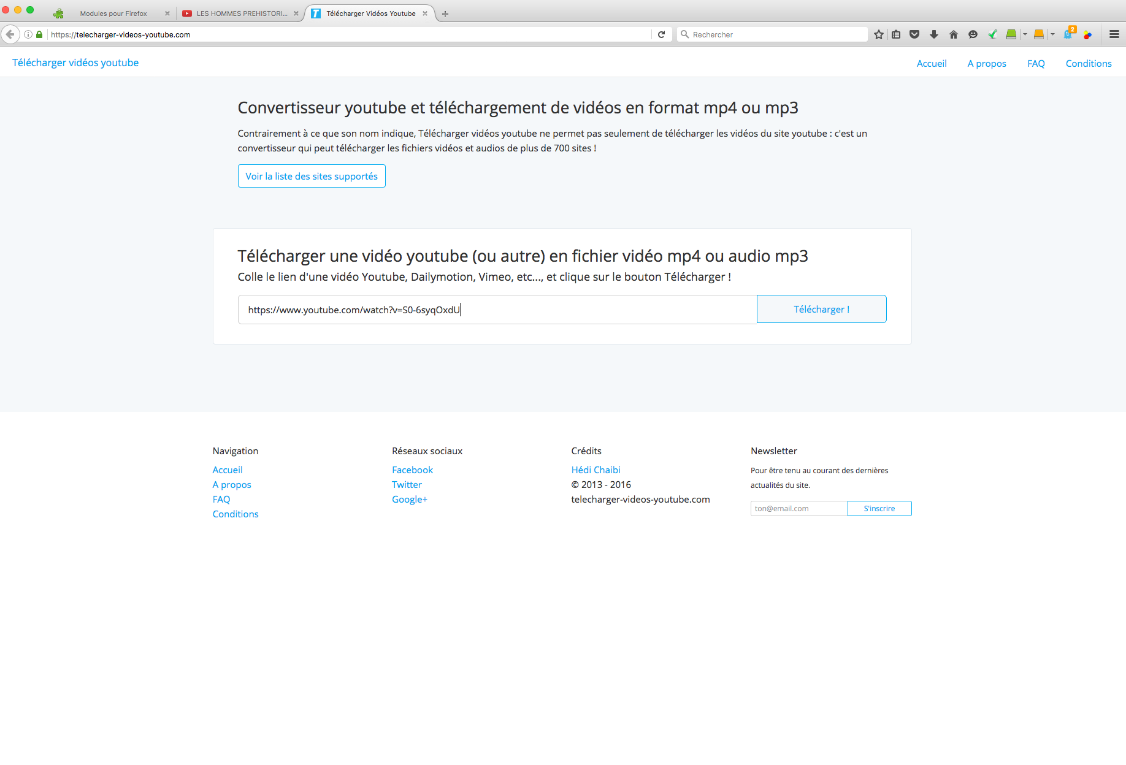Open Conditions in the top navigation
Screen dimensions: 1126x765
coord(1089,64)
